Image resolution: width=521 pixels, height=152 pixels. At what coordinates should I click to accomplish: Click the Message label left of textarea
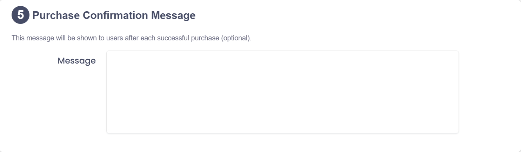click(x=76, y=61)
